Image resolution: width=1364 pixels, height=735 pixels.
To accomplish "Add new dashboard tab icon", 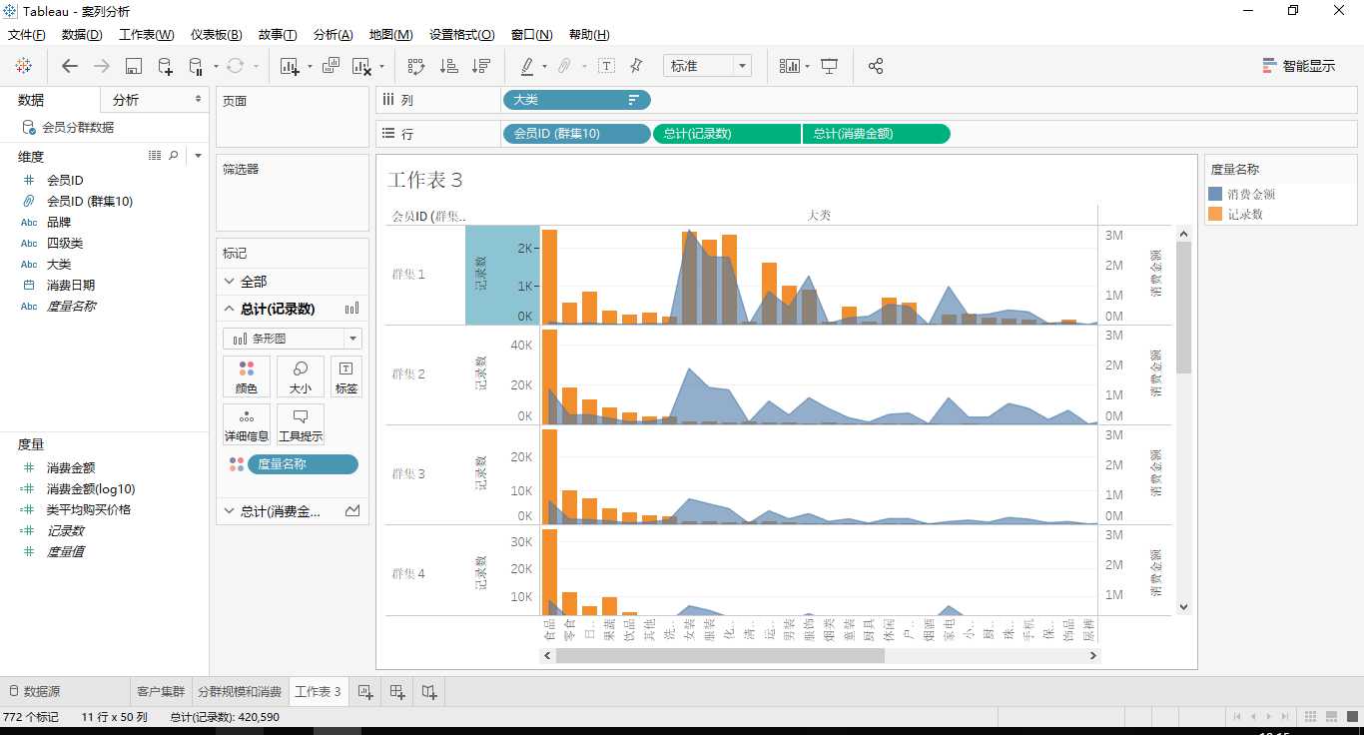I will click(x=397, y=691).
